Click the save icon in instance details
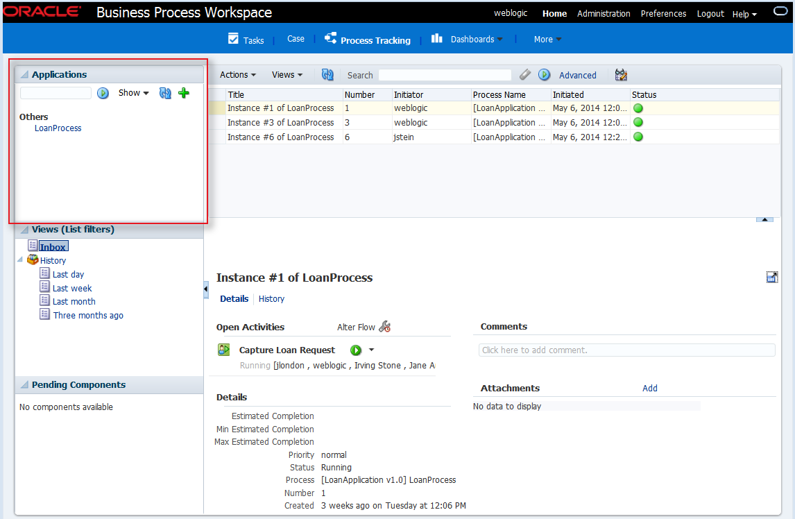The image size is (795, 519). (771, 278)
